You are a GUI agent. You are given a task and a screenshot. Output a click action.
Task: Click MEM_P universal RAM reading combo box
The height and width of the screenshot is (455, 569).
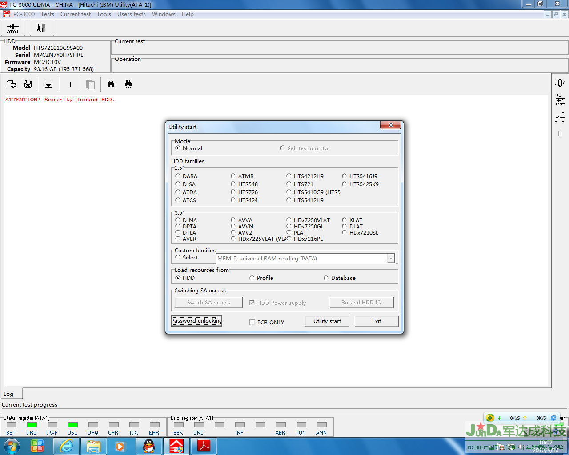point(302,259)
